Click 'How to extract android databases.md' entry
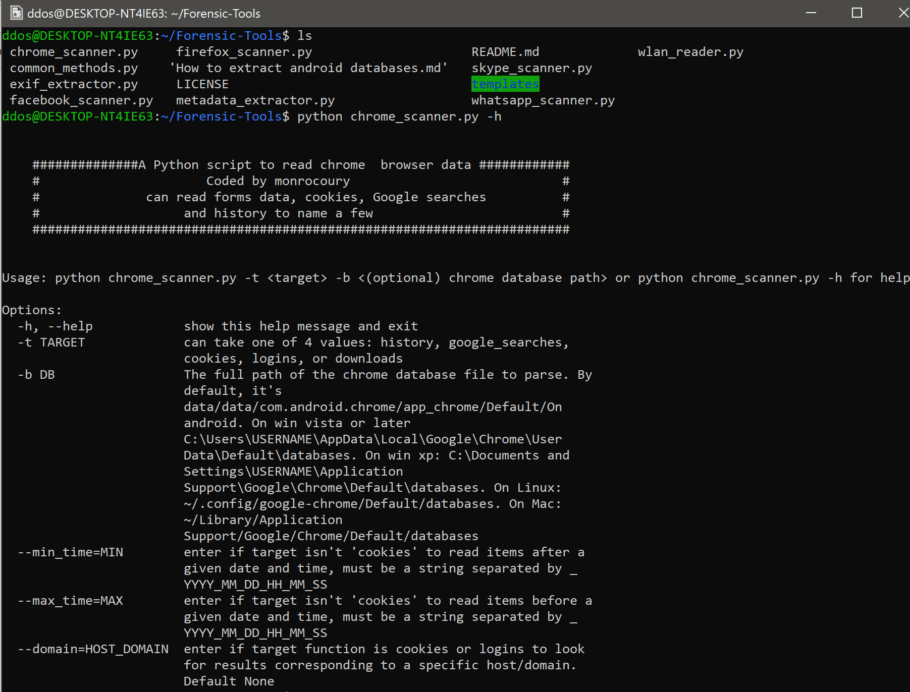This screenshot has height=692, width=910. pos(308,68)
